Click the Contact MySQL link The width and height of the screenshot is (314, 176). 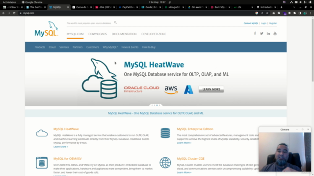pyautogui.click(x=251, y=23)
